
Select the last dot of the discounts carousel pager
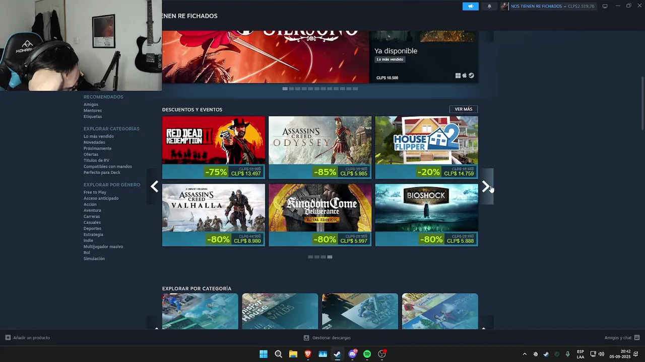coord(330,257)
